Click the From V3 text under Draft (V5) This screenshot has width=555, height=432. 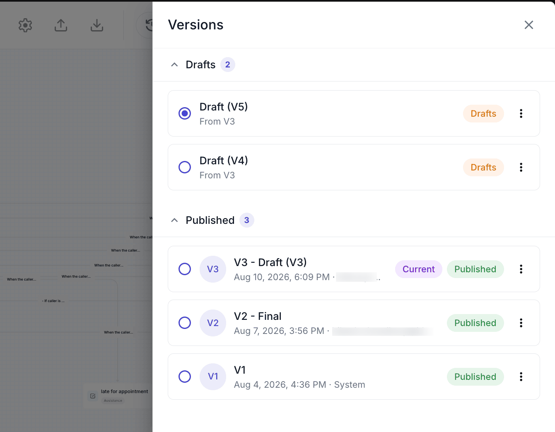tap(217, 121)
